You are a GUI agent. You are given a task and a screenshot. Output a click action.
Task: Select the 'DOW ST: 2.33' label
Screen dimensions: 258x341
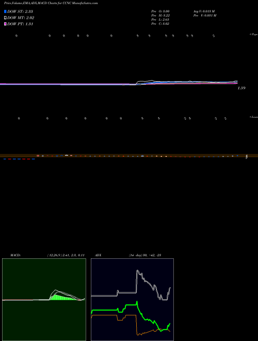point(20,11)
